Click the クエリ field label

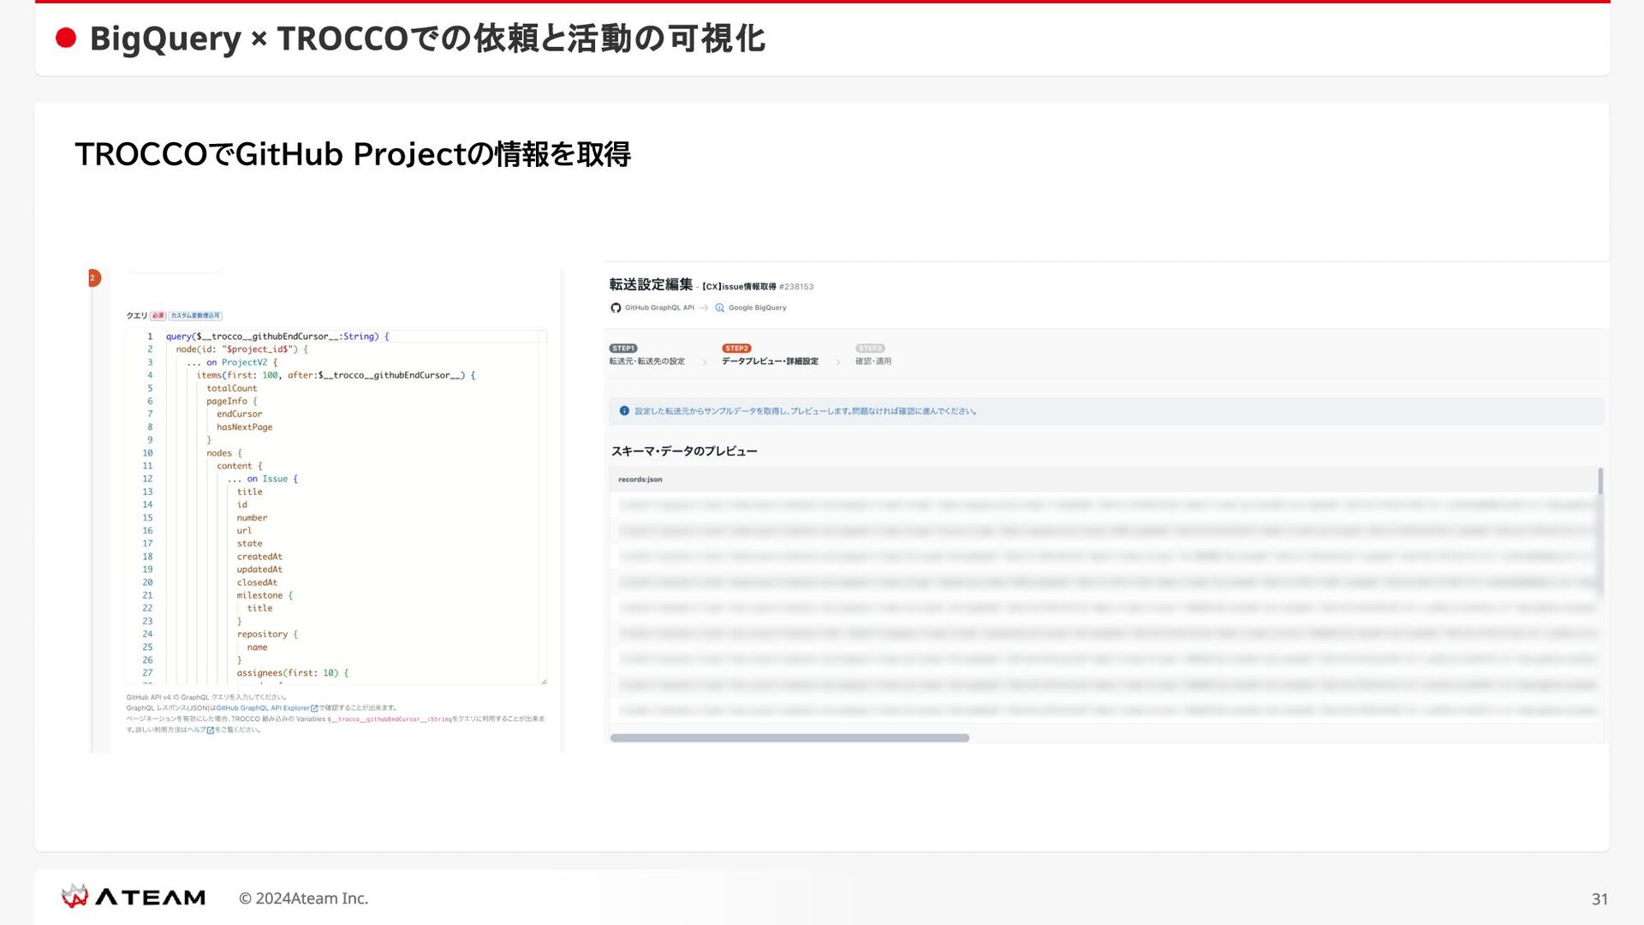click(x=137, y=316)
